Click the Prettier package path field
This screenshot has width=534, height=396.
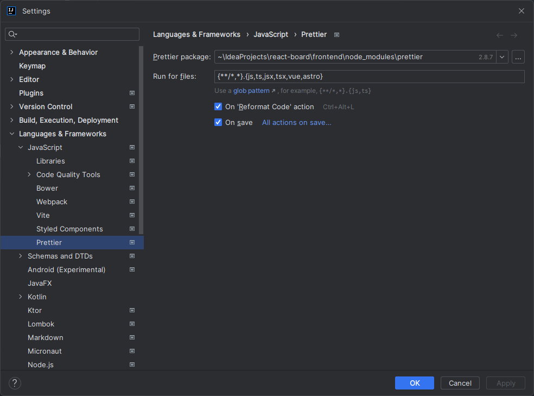pyautogui.click(x=355, y=57)
